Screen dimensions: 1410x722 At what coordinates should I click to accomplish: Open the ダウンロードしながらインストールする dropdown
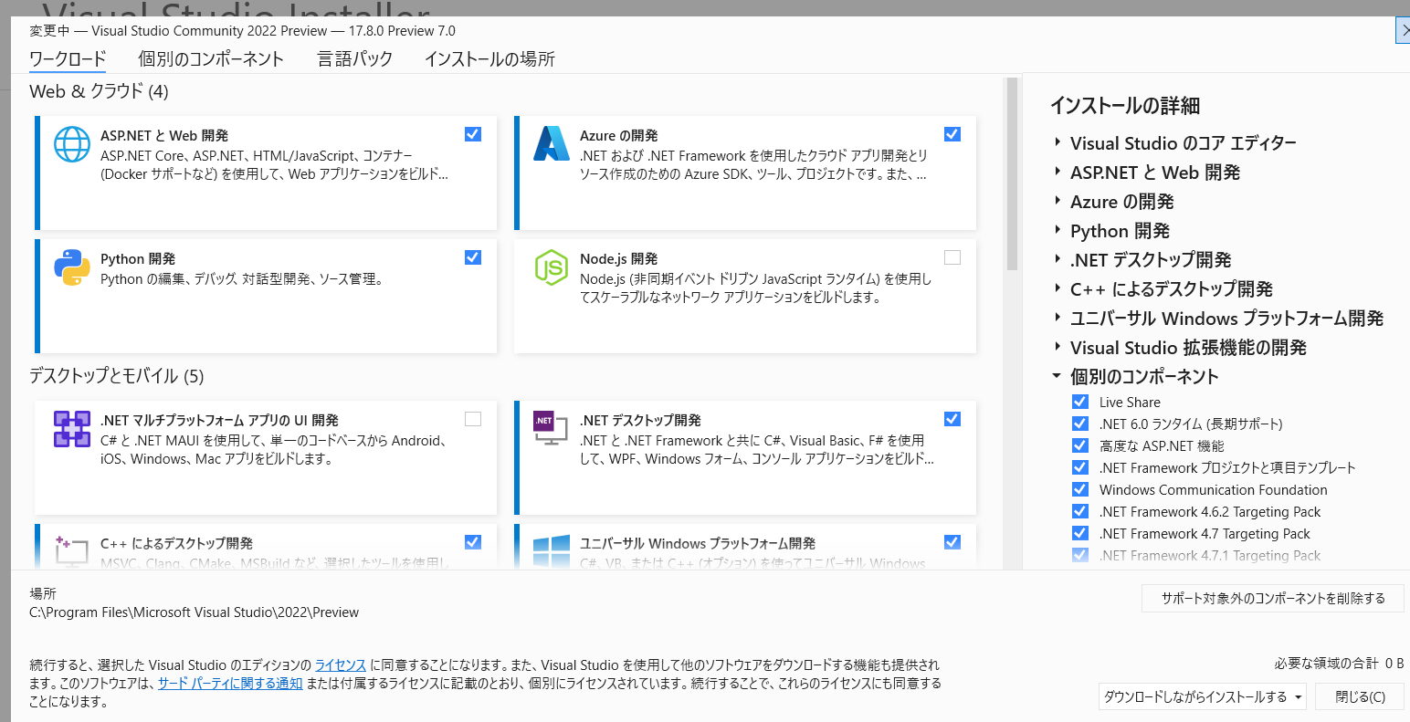click(x=1203, y=696)
